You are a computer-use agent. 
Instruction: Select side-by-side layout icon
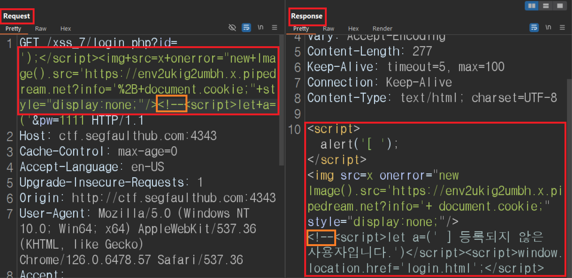click(x=532, y=6)
